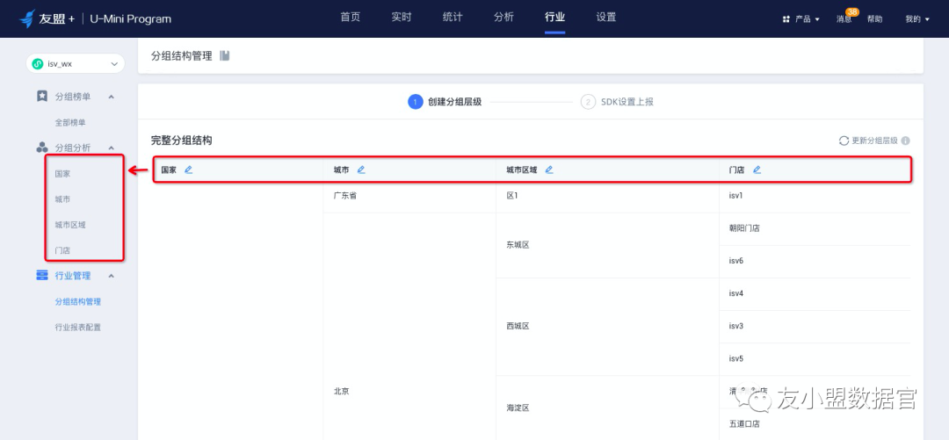Open 全部榜单 in sidebar
Image resolution: width=949 pixels, height=440 pixels.
tap(70, 122)
